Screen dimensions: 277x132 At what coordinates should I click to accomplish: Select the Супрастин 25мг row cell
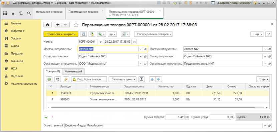click(104, 93)
